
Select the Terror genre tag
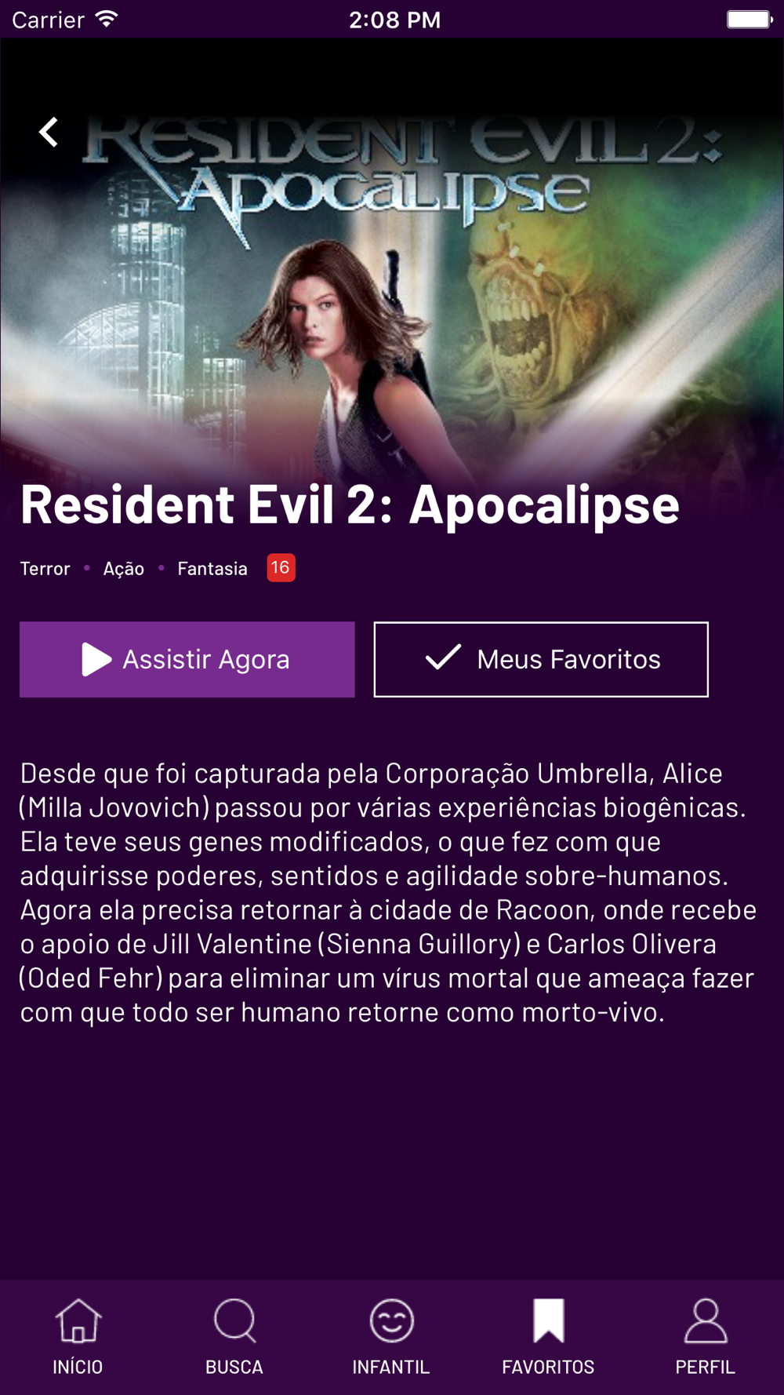point(45,568)
